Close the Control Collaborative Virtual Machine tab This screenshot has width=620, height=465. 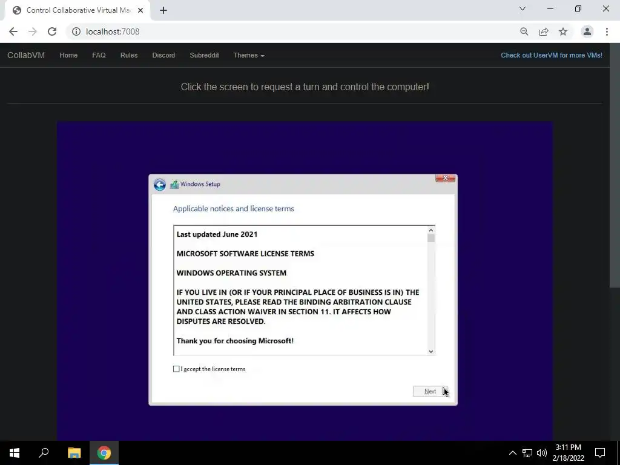(x=140, y=10)
